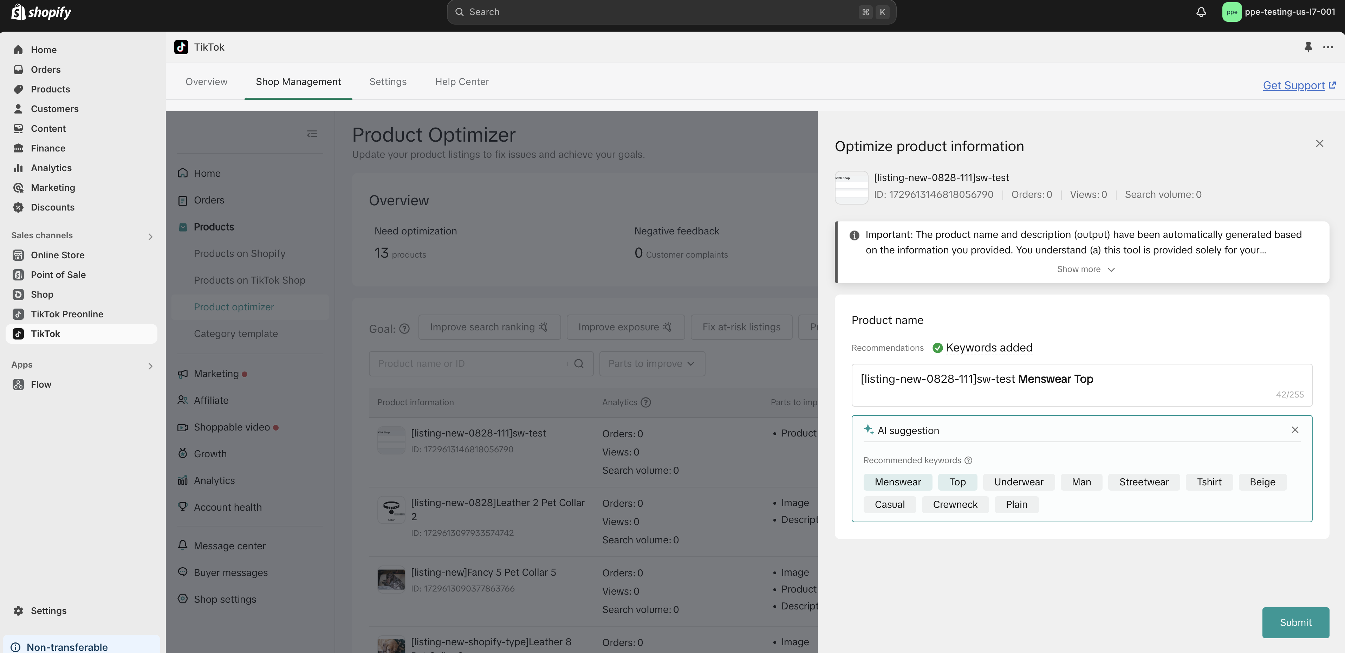
Task: Click the Submit button
Action: point(1295,622)
